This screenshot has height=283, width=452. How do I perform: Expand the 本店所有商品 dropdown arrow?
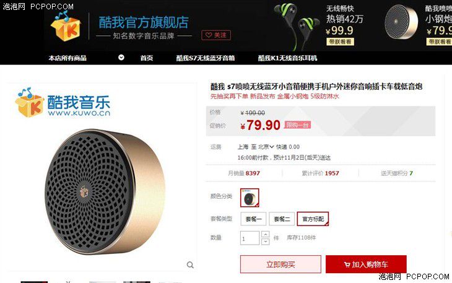tap(121, 58)
